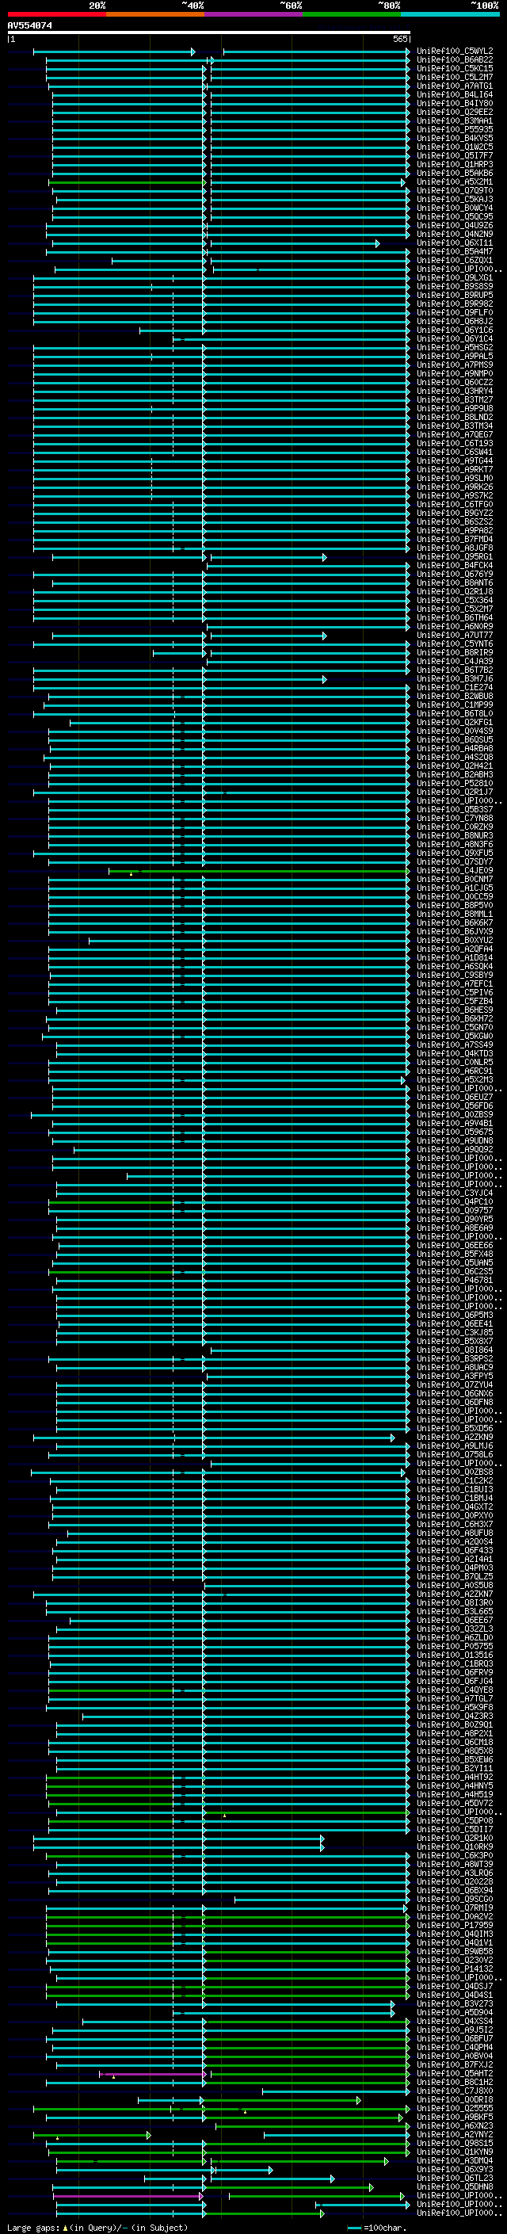Click the red 20% identity color segment
Screen dimensions: 507x2234
click(56, 14)
